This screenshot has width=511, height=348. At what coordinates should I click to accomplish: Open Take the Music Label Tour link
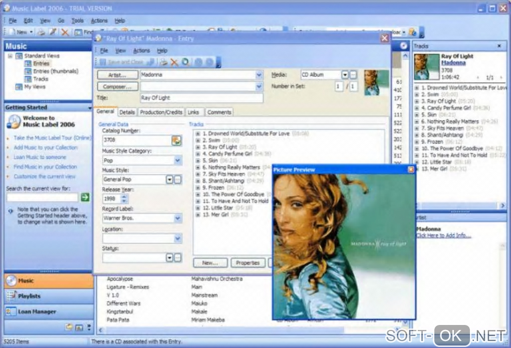(x=52, y=138)
